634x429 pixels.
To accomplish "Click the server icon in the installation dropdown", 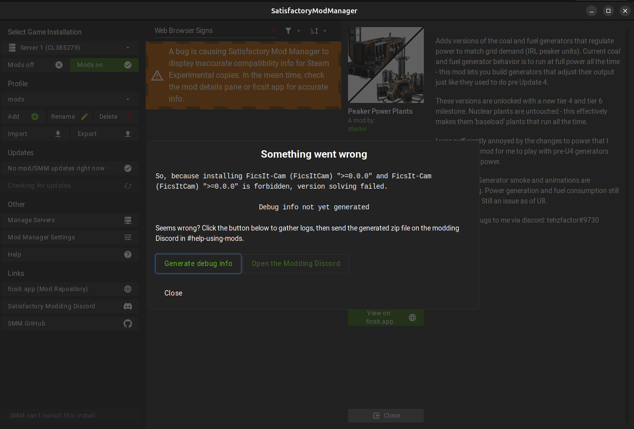I will point(12,48).
